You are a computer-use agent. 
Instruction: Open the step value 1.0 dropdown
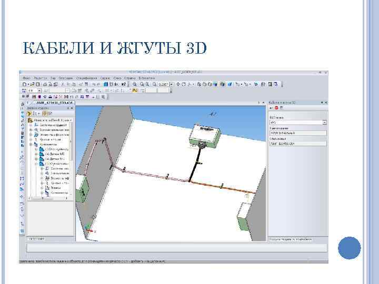[39, 90]
